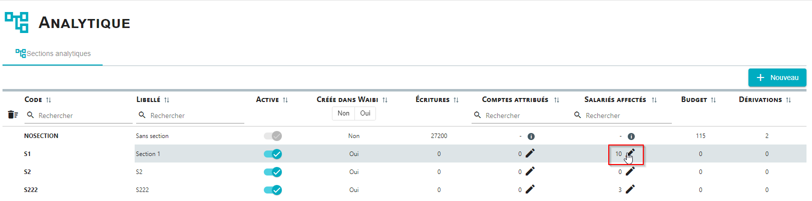Viewport: 812px width, 201px height.
Task: Click the 27200 écritures value
Action: (439, 136)
